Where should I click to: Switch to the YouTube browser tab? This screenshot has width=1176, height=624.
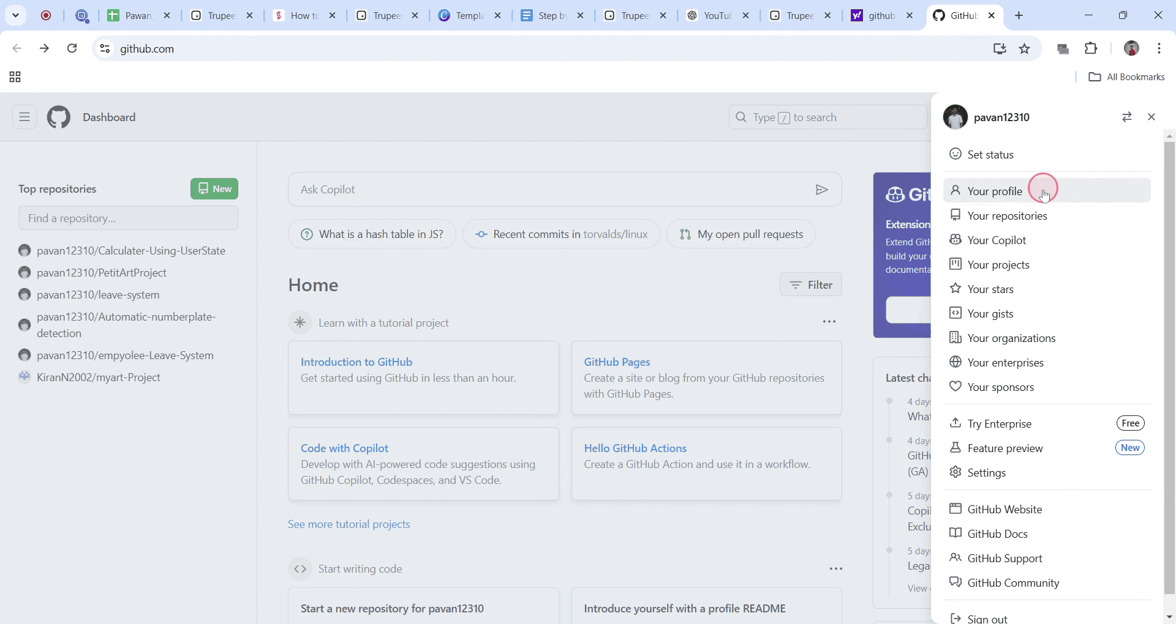(x=717, y=15)
